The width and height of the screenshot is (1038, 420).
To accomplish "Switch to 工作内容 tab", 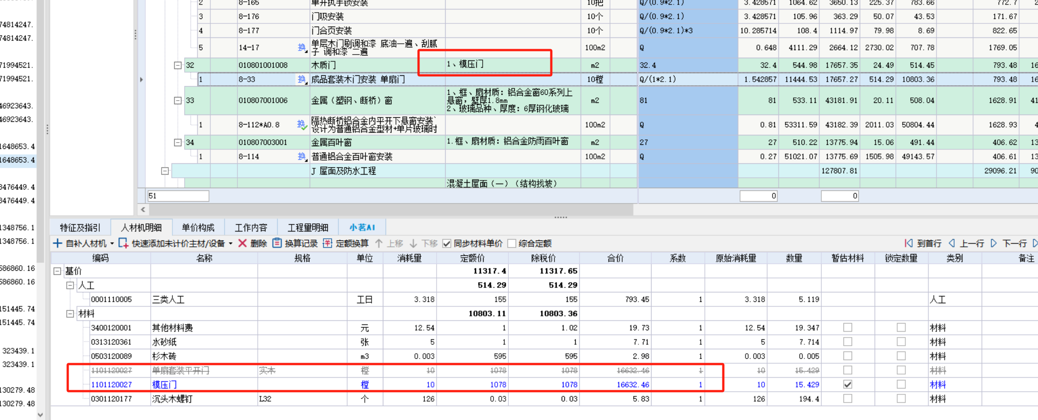I will [x=251, y=228].
